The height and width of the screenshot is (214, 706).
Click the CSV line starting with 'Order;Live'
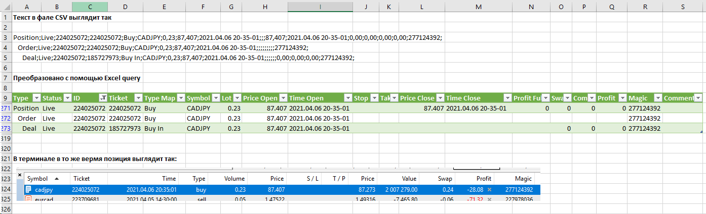[x=163, y=47]
